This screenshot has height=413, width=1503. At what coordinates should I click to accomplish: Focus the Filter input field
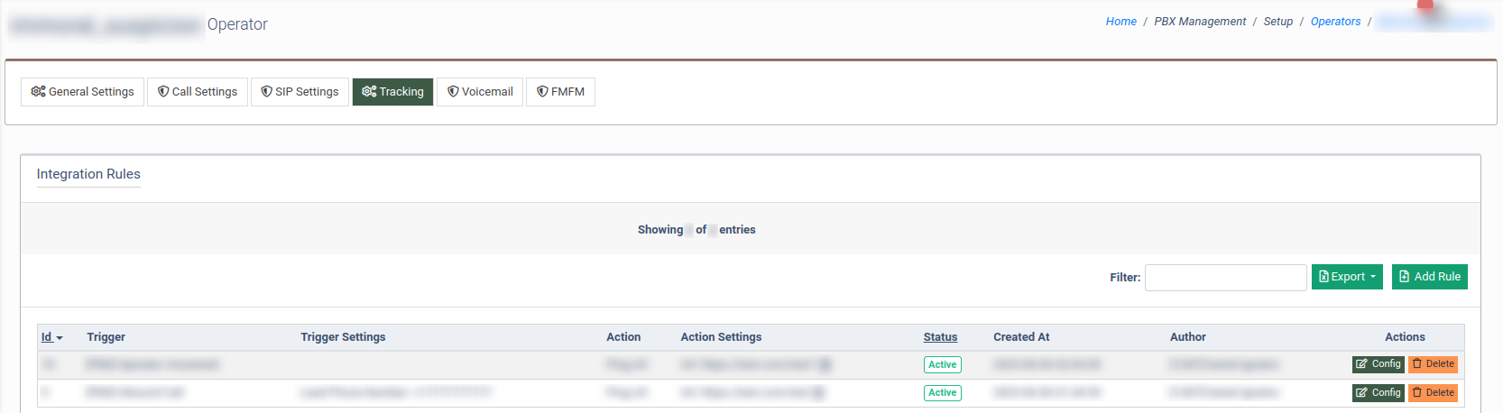click(x=1225, y=278)
